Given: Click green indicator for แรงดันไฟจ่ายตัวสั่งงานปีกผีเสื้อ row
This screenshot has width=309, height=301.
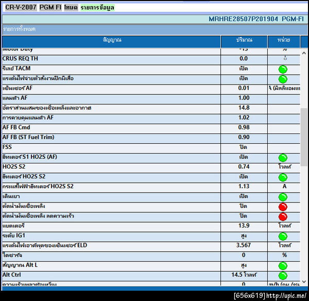Looking at the screenshot, I should tap(283, 79).
